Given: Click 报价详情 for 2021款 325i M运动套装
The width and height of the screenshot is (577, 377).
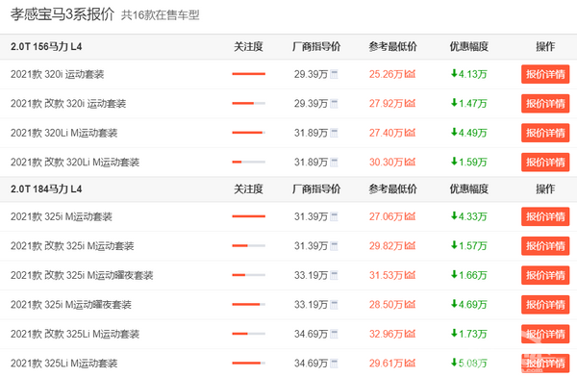Looking at the screenshot, I should click(x=545, y=216).
